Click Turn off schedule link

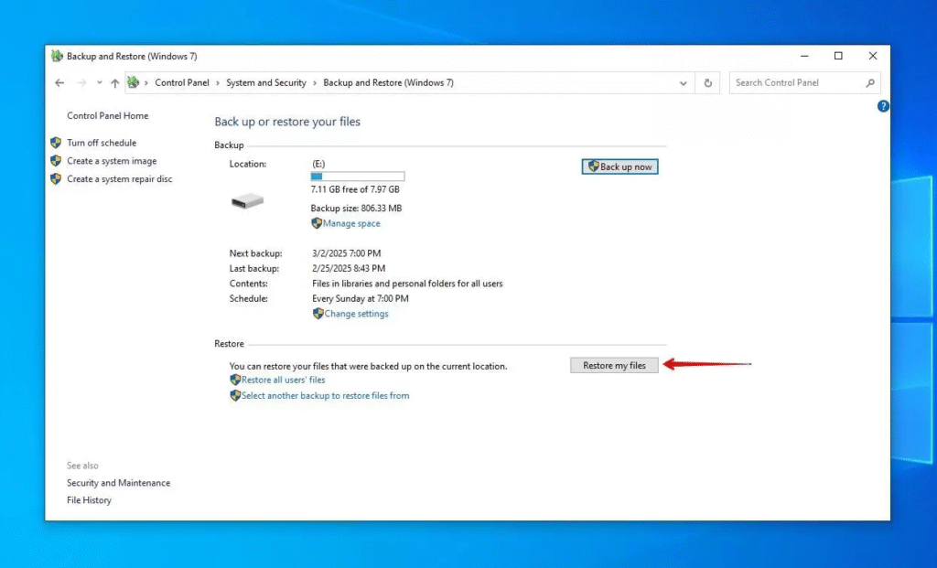point(102,143)
